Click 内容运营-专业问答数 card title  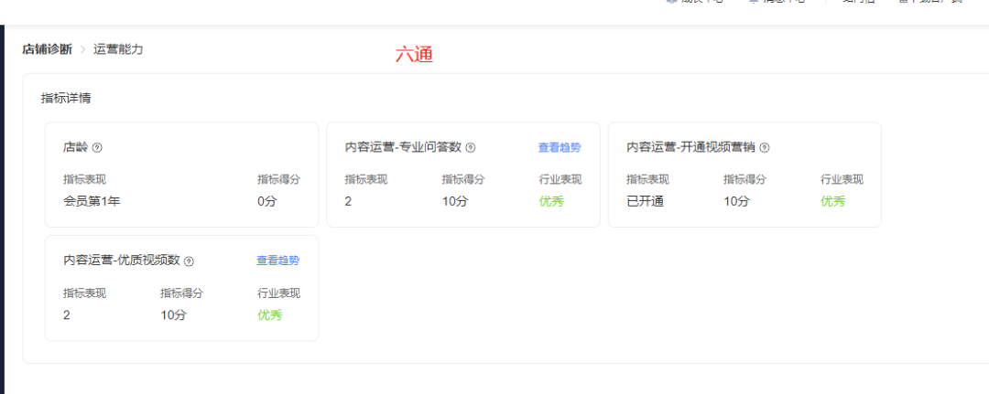tap(403, 147)
